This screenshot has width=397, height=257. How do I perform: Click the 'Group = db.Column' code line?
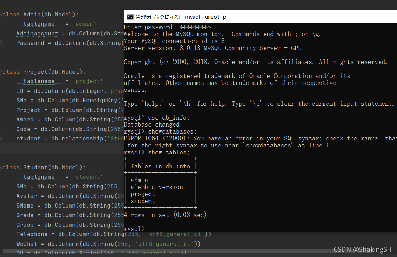(70, 225)
